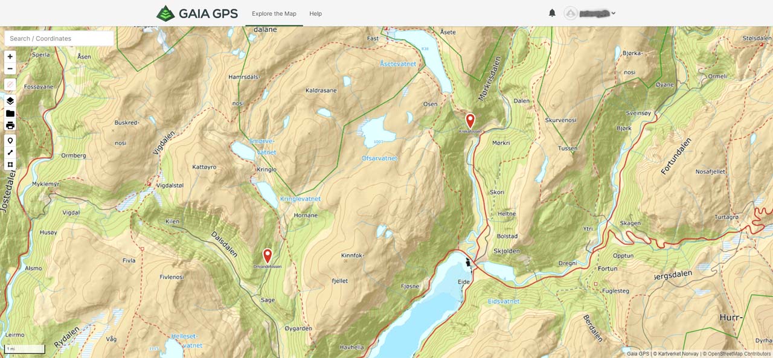Click the Nosafjellet mountain label
The height and width of the screenshot is (358, 773).
tap(710, 171)
